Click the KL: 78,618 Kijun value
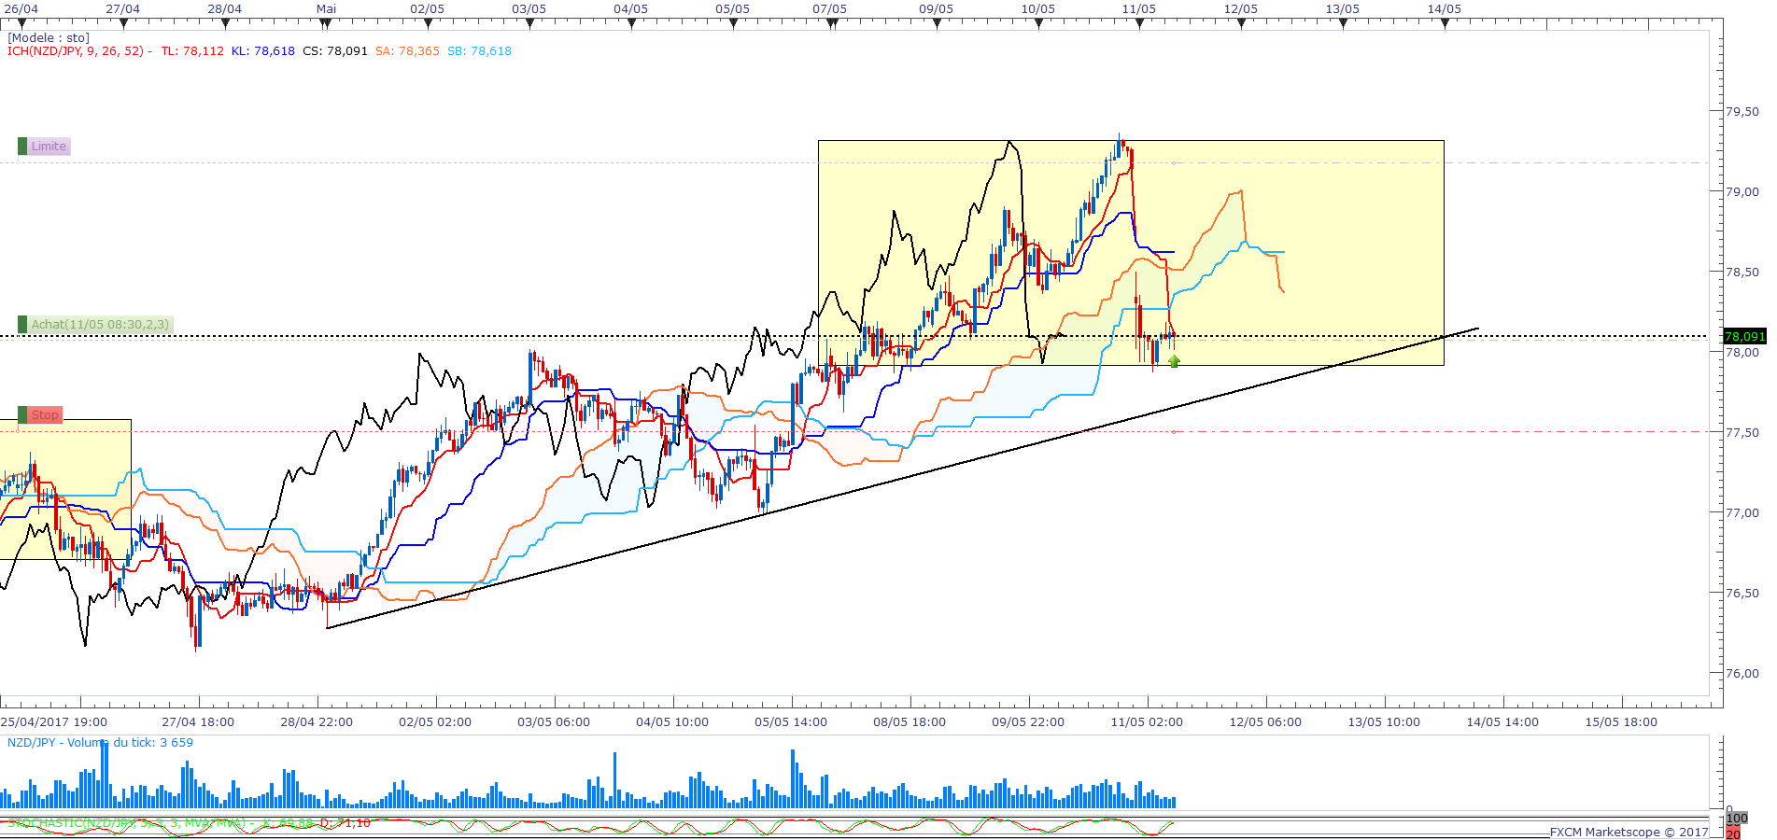Screen dimensions: 1777x840 pyautogui.click(x=262, y=51)
